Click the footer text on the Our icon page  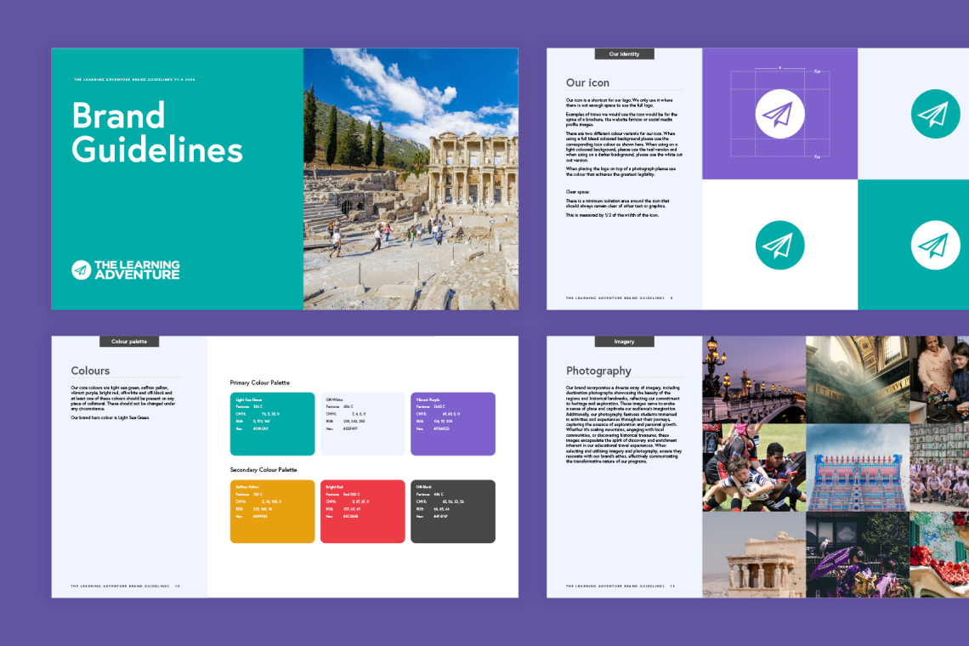coord(619,298)
